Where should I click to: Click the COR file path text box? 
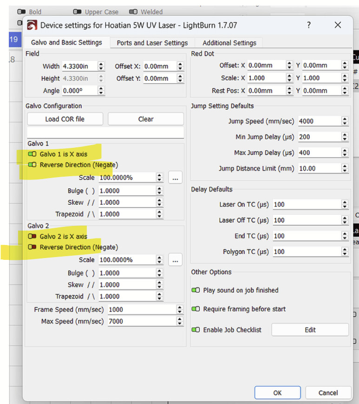pos(105,132)
